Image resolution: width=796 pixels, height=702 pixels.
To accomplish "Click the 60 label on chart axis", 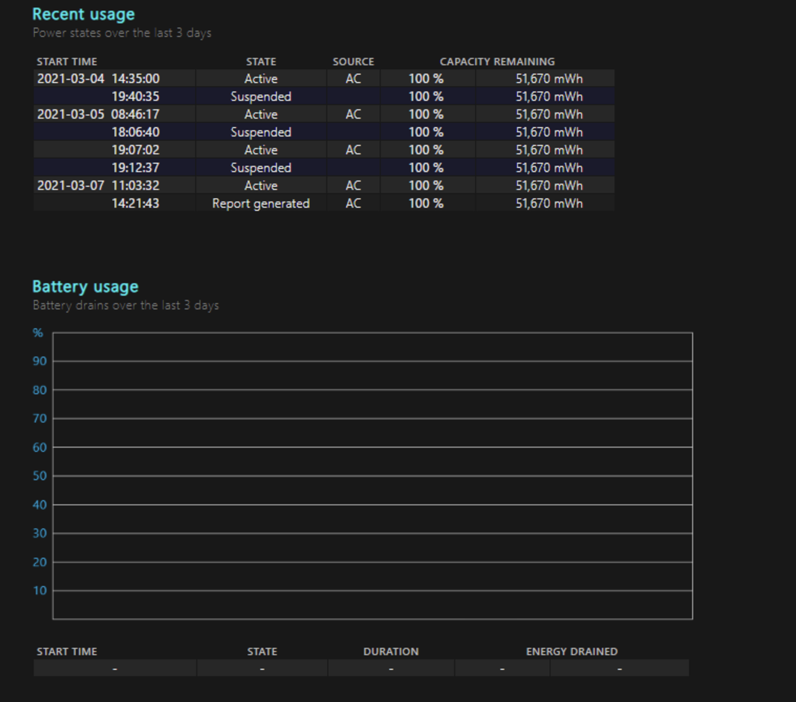I will tap(40, 447).
